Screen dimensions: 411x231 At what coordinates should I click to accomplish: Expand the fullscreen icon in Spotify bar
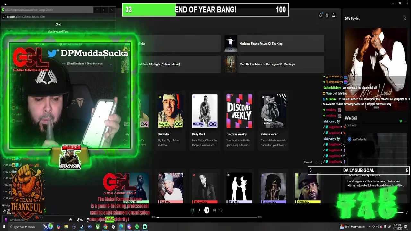tap(408, 212)
